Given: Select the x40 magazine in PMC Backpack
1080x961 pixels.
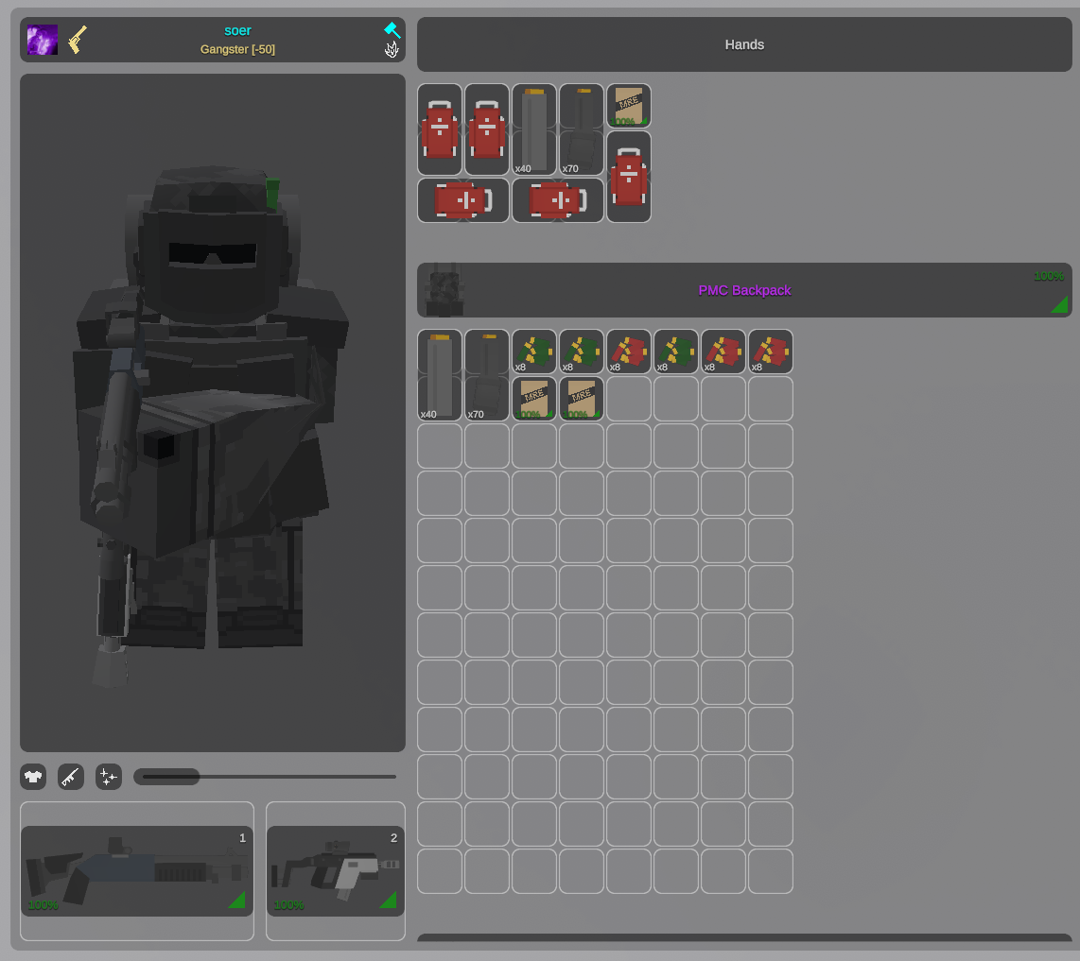Looking at the screenshot, I should point(440,375).
